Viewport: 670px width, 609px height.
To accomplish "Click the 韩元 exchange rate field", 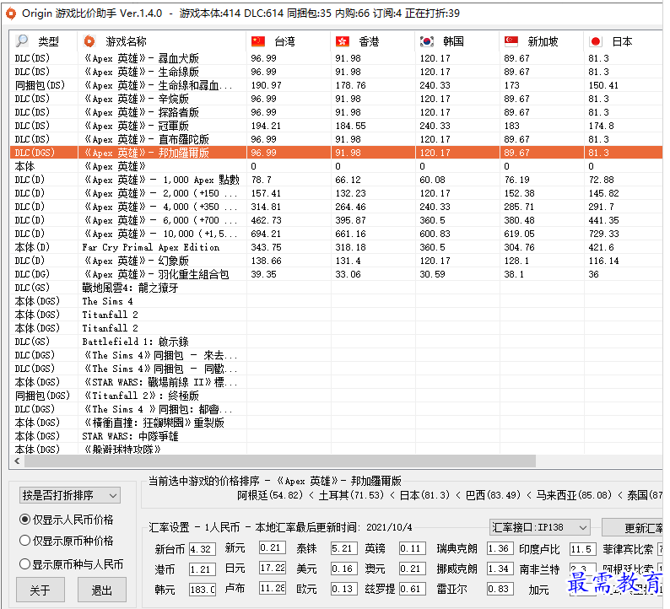I will pos(203,590).
